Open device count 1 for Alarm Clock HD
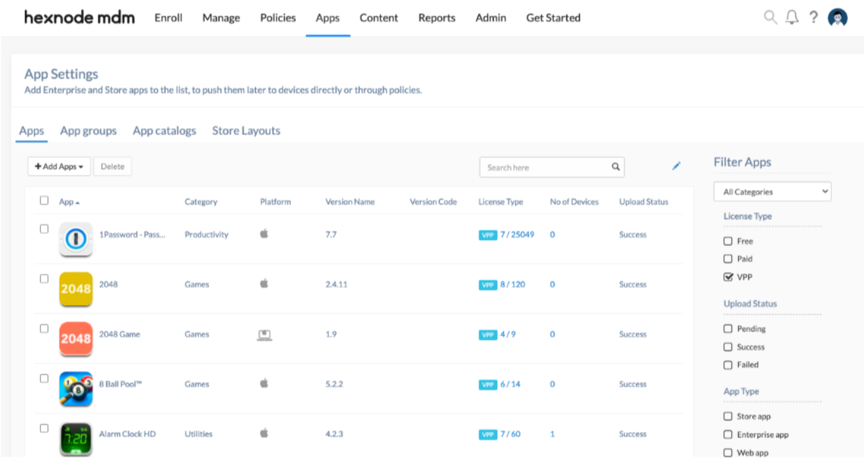This screenshot has height=465, width=864. point(552,434)
